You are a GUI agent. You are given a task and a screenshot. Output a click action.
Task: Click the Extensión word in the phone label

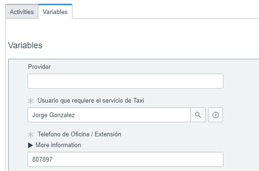point(108,134)
